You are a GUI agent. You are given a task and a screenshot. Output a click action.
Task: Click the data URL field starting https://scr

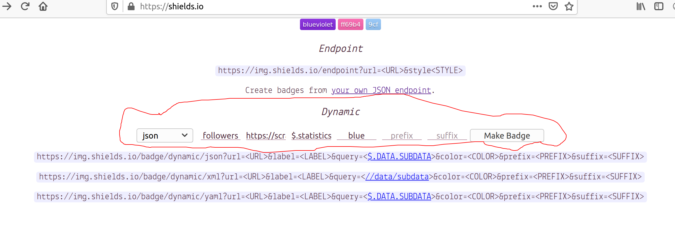click(x=266, y=135)
